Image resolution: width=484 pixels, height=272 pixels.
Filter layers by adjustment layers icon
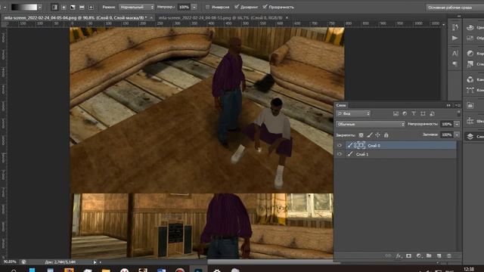pyautogui.click(x=405, y=113)
